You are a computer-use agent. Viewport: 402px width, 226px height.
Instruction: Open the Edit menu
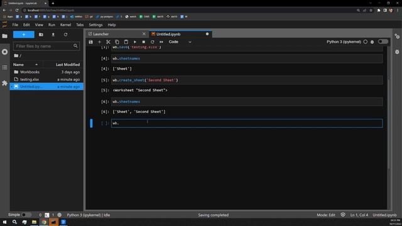coord(26,25)
